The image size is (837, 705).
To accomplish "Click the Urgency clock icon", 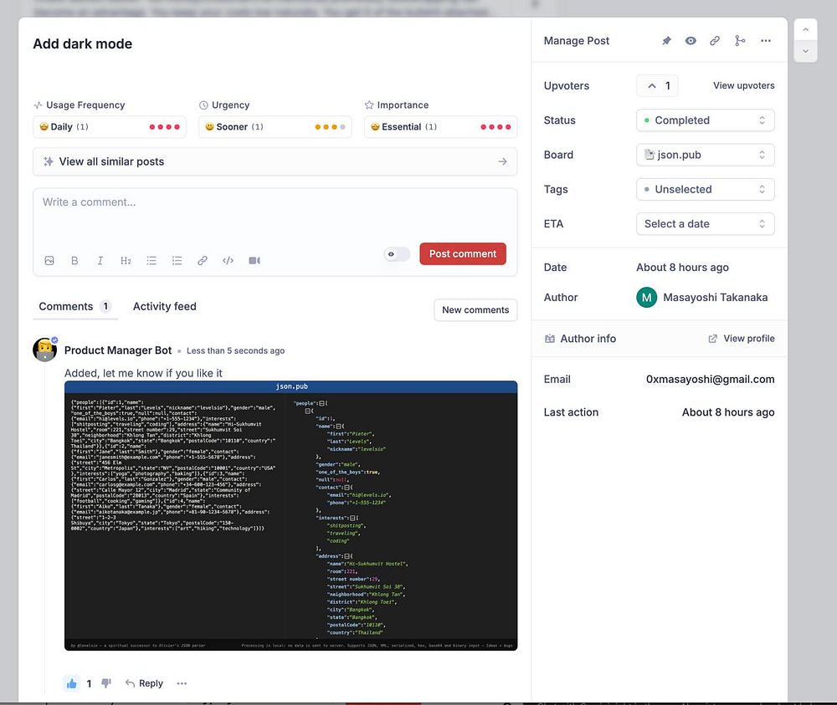I will pos(203,105).
